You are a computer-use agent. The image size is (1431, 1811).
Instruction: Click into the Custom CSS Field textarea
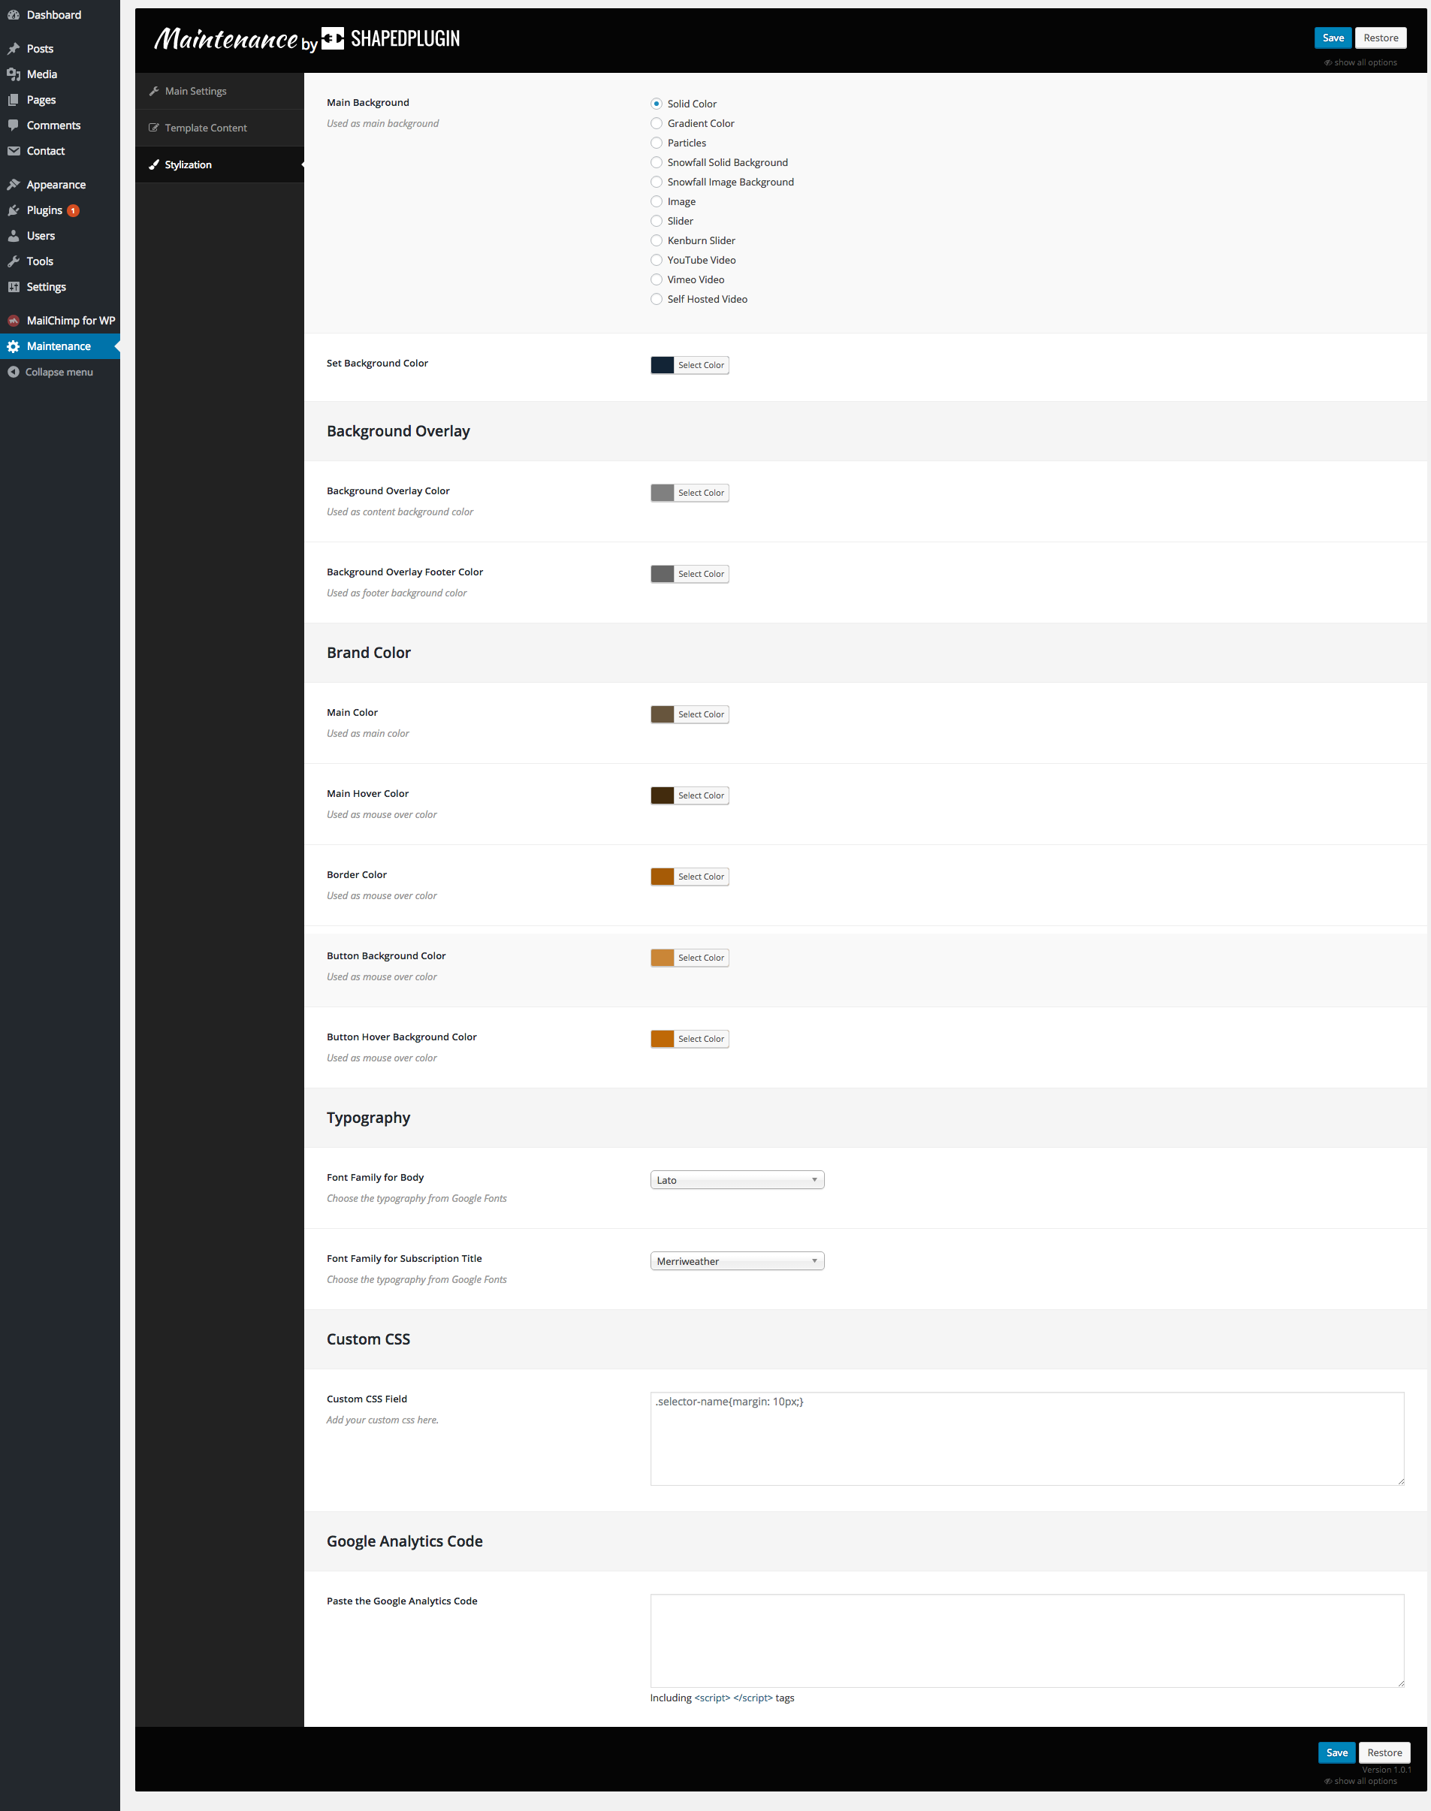(x=1027, y=1439)
